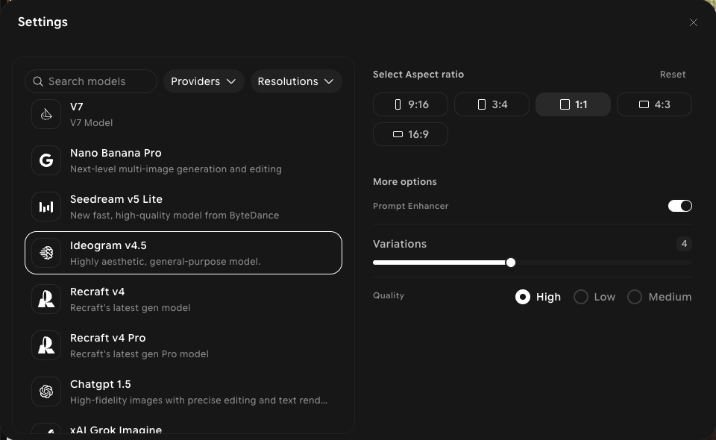This screenshot has width=716, height=440.
Task: Click the Quality label
Action: click(x=388, y=295)
